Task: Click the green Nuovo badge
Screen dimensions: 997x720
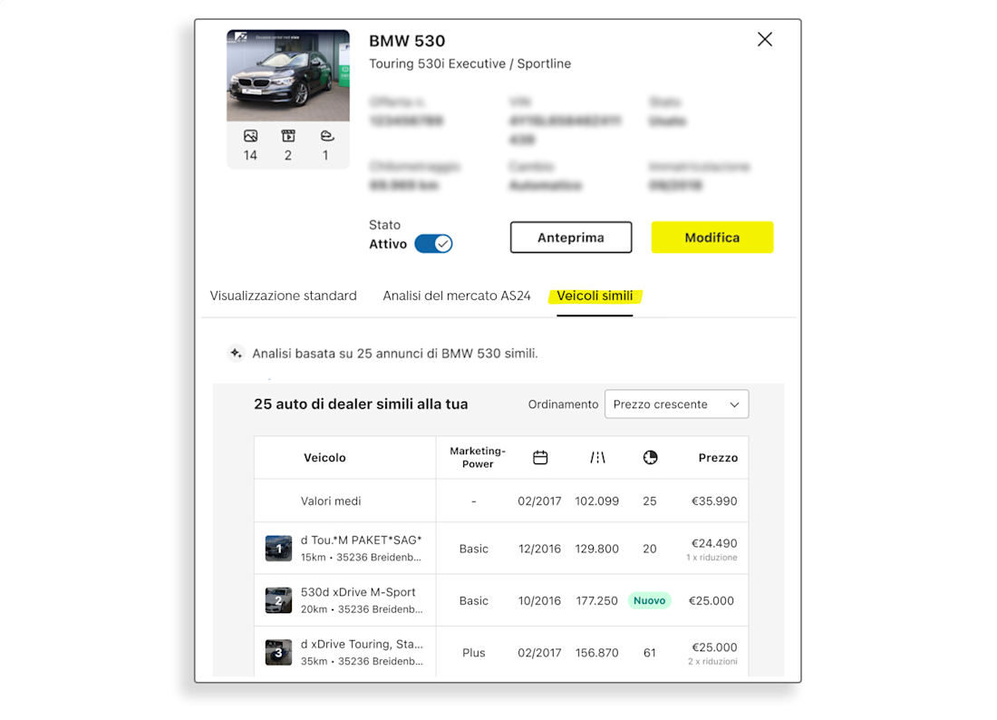Action: (x=649, y=600)
